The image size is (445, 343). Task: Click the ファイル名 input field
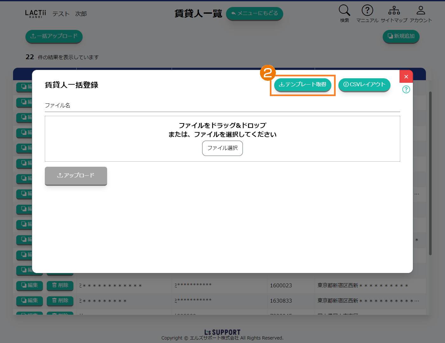tap(222, 106)
